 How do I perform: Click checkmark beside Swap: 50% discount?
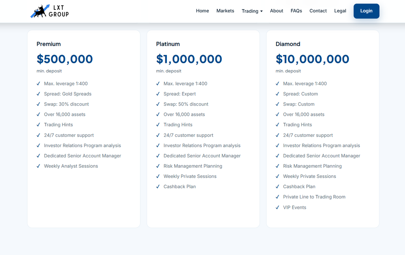[158, 104]
